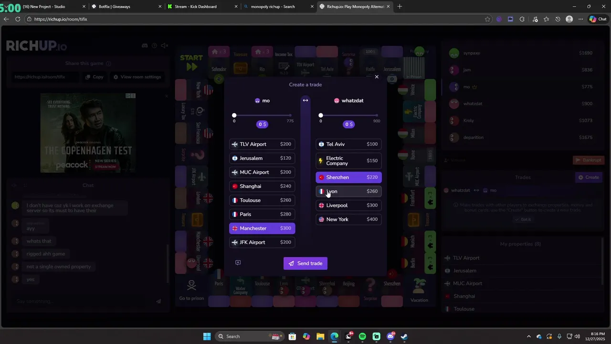Open the browser profile avatar
611x344 pixels.
tap(569, 19)
